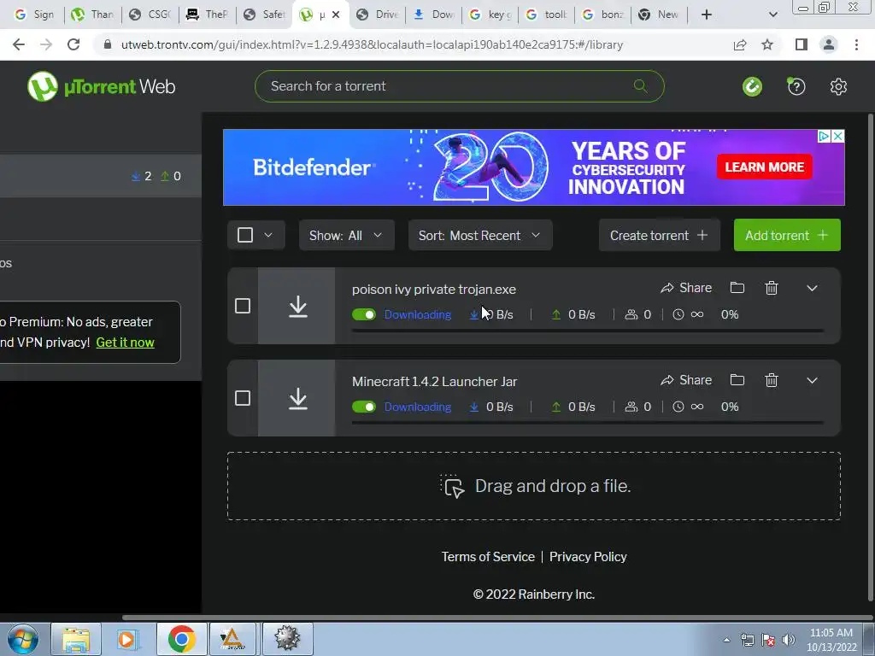
Task: Switch to the Safe browser tab
Action: [264, 15]
